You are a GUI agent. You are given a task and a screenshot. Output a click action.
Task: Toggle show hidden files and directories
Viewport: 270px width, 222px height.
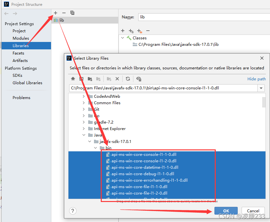[x=139, y=79]
